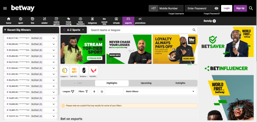Click the green banner carousel indicator
Viewport: 257px width, 122px height.
189,65
